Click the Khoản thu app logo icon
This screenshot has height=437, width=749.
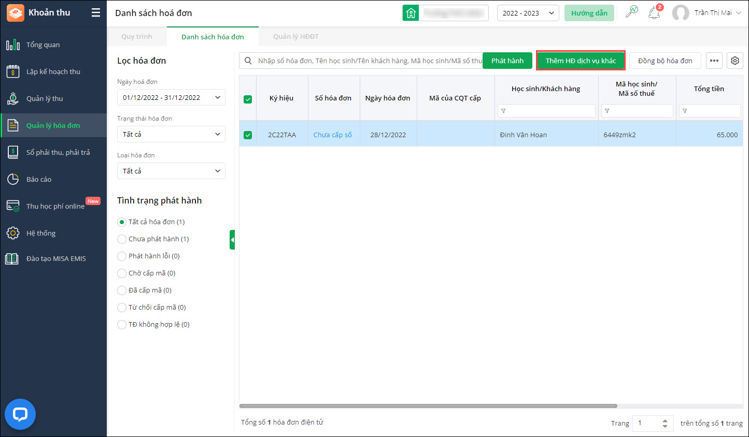15,13
